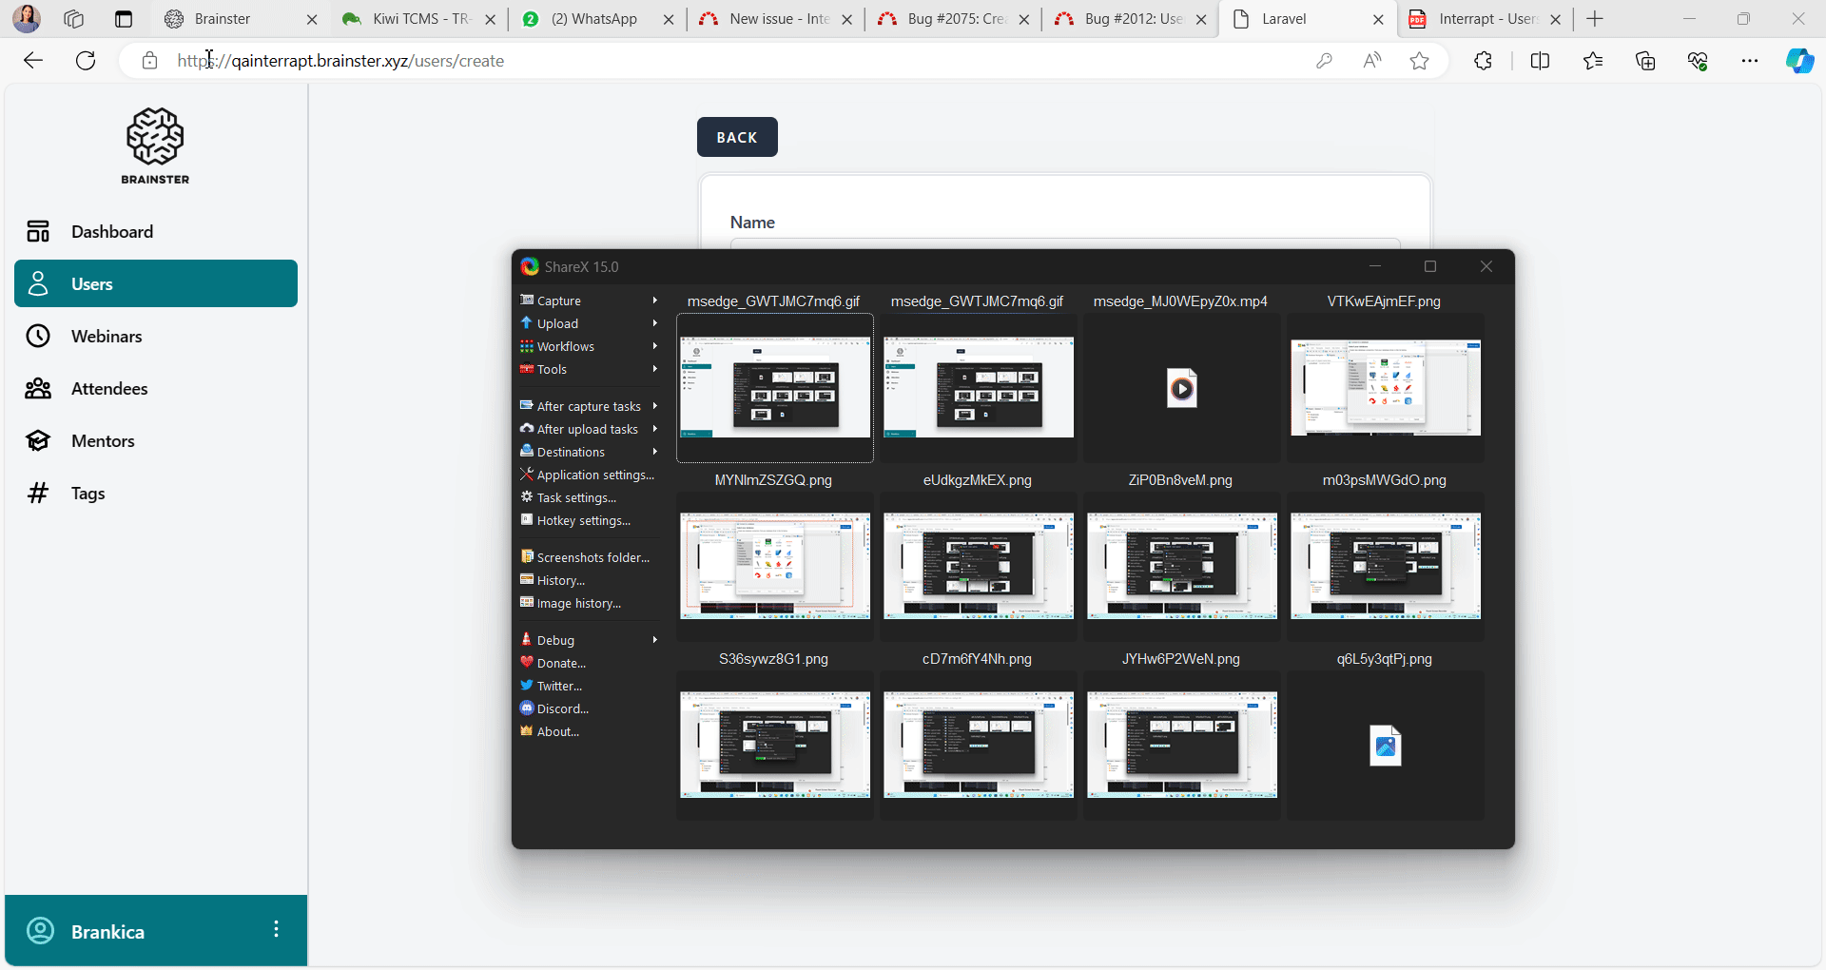Select the VTKwEAjmEF.png thumbnail

(x=1385, y=388)
